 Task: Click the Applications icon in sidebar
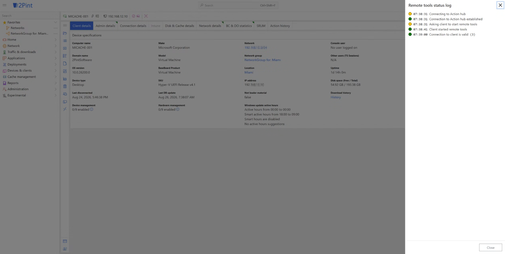(5, 58)
